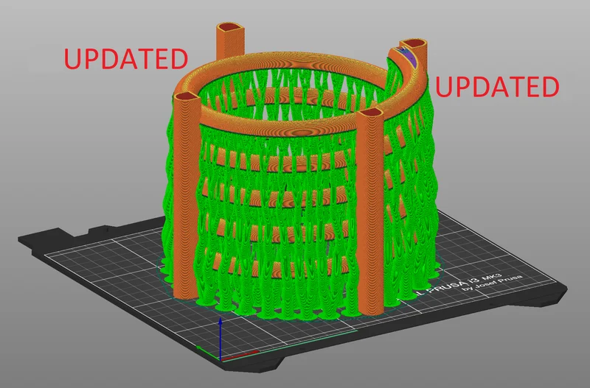Click the back-left pillar's open top
Screen dimensions: 590x388
click(x=230, y=28)
